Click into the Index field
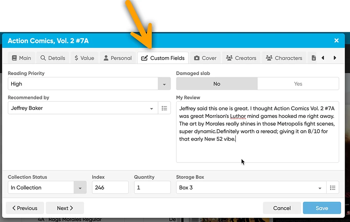350x222 pixels. point(110,188)
